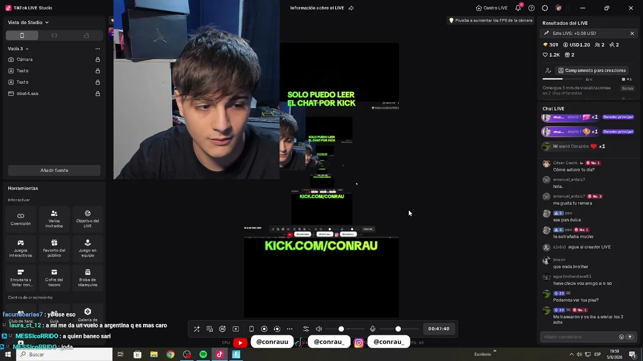The image size is (643, 361).
Task: Open the Varios invitados tool
Action: click(54, 219)
